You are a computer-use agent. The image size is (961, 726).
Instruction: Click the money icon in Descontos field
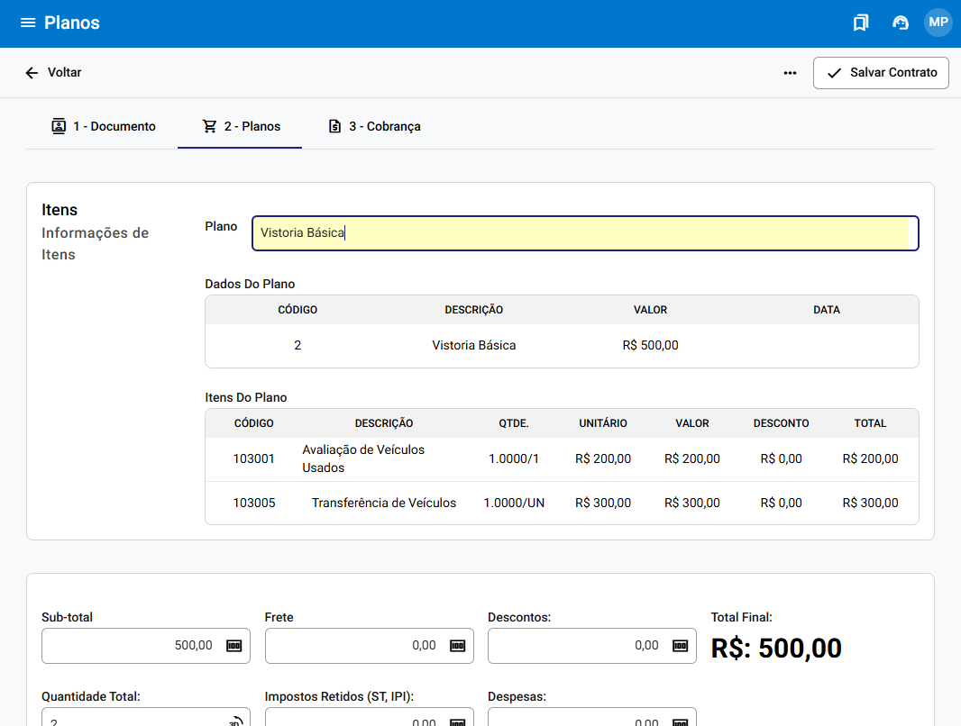pos(680,646)
